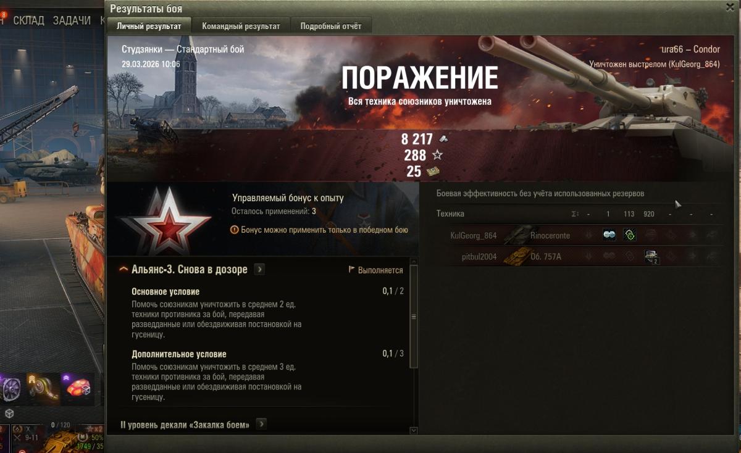The height and width of the screenshot is (453, 741).
Task: Open details arrow next to Альянс-3 mission
Action: (259, 270)
